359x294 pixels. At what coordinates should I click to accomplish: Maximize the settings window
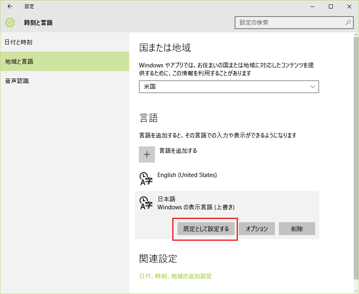(x=330, y=6)
